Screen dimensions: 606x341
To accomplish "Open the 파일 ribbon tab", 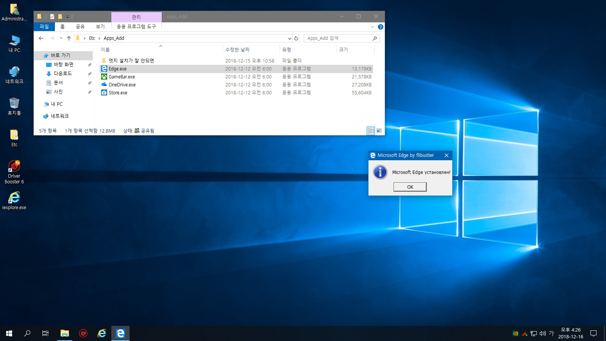I will click(44, 27).
